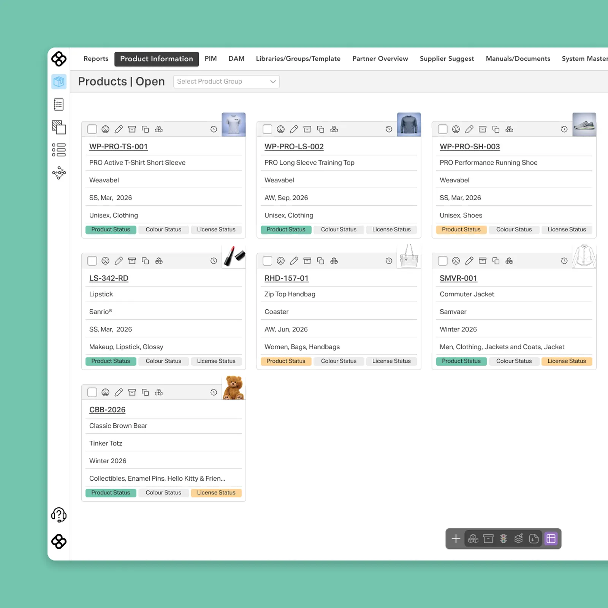Image resolution: width=608 pixels, height=608 pixels.
Task: Click orange License Status on SMVR-001 card
Action: 567,361
